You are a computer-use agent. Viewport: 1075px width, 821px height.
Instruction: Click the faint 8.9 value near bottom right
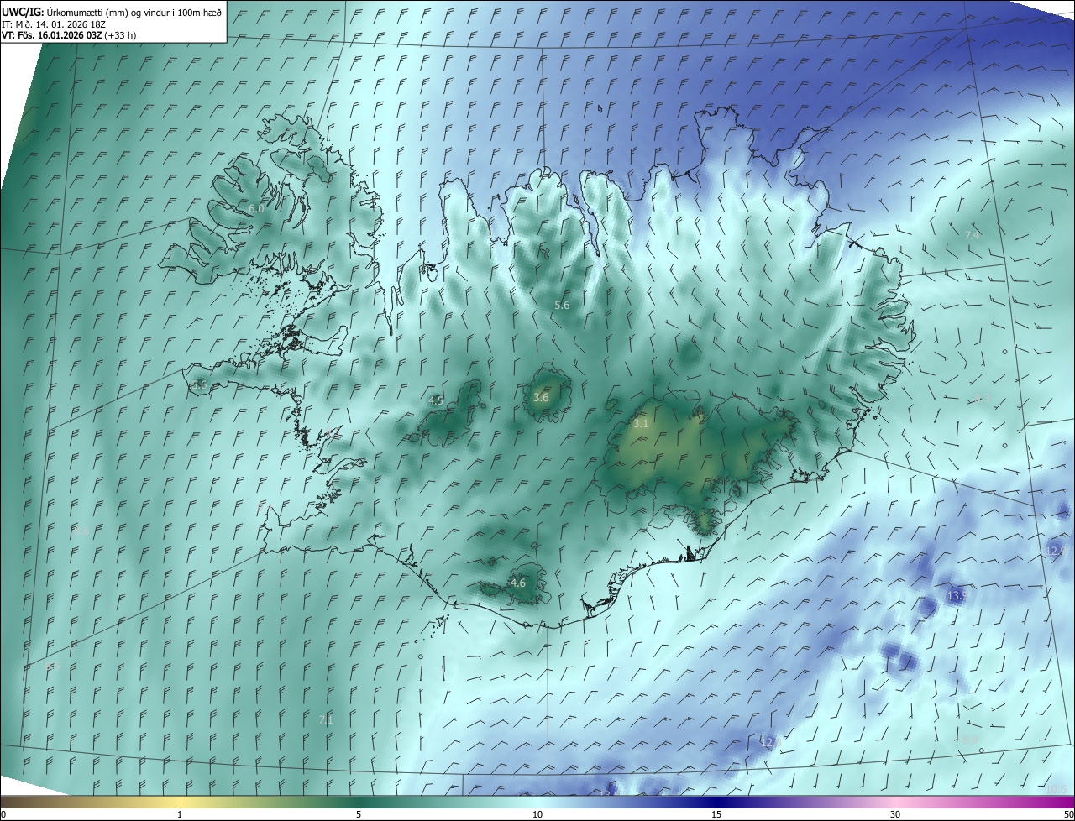coord(969,740)
